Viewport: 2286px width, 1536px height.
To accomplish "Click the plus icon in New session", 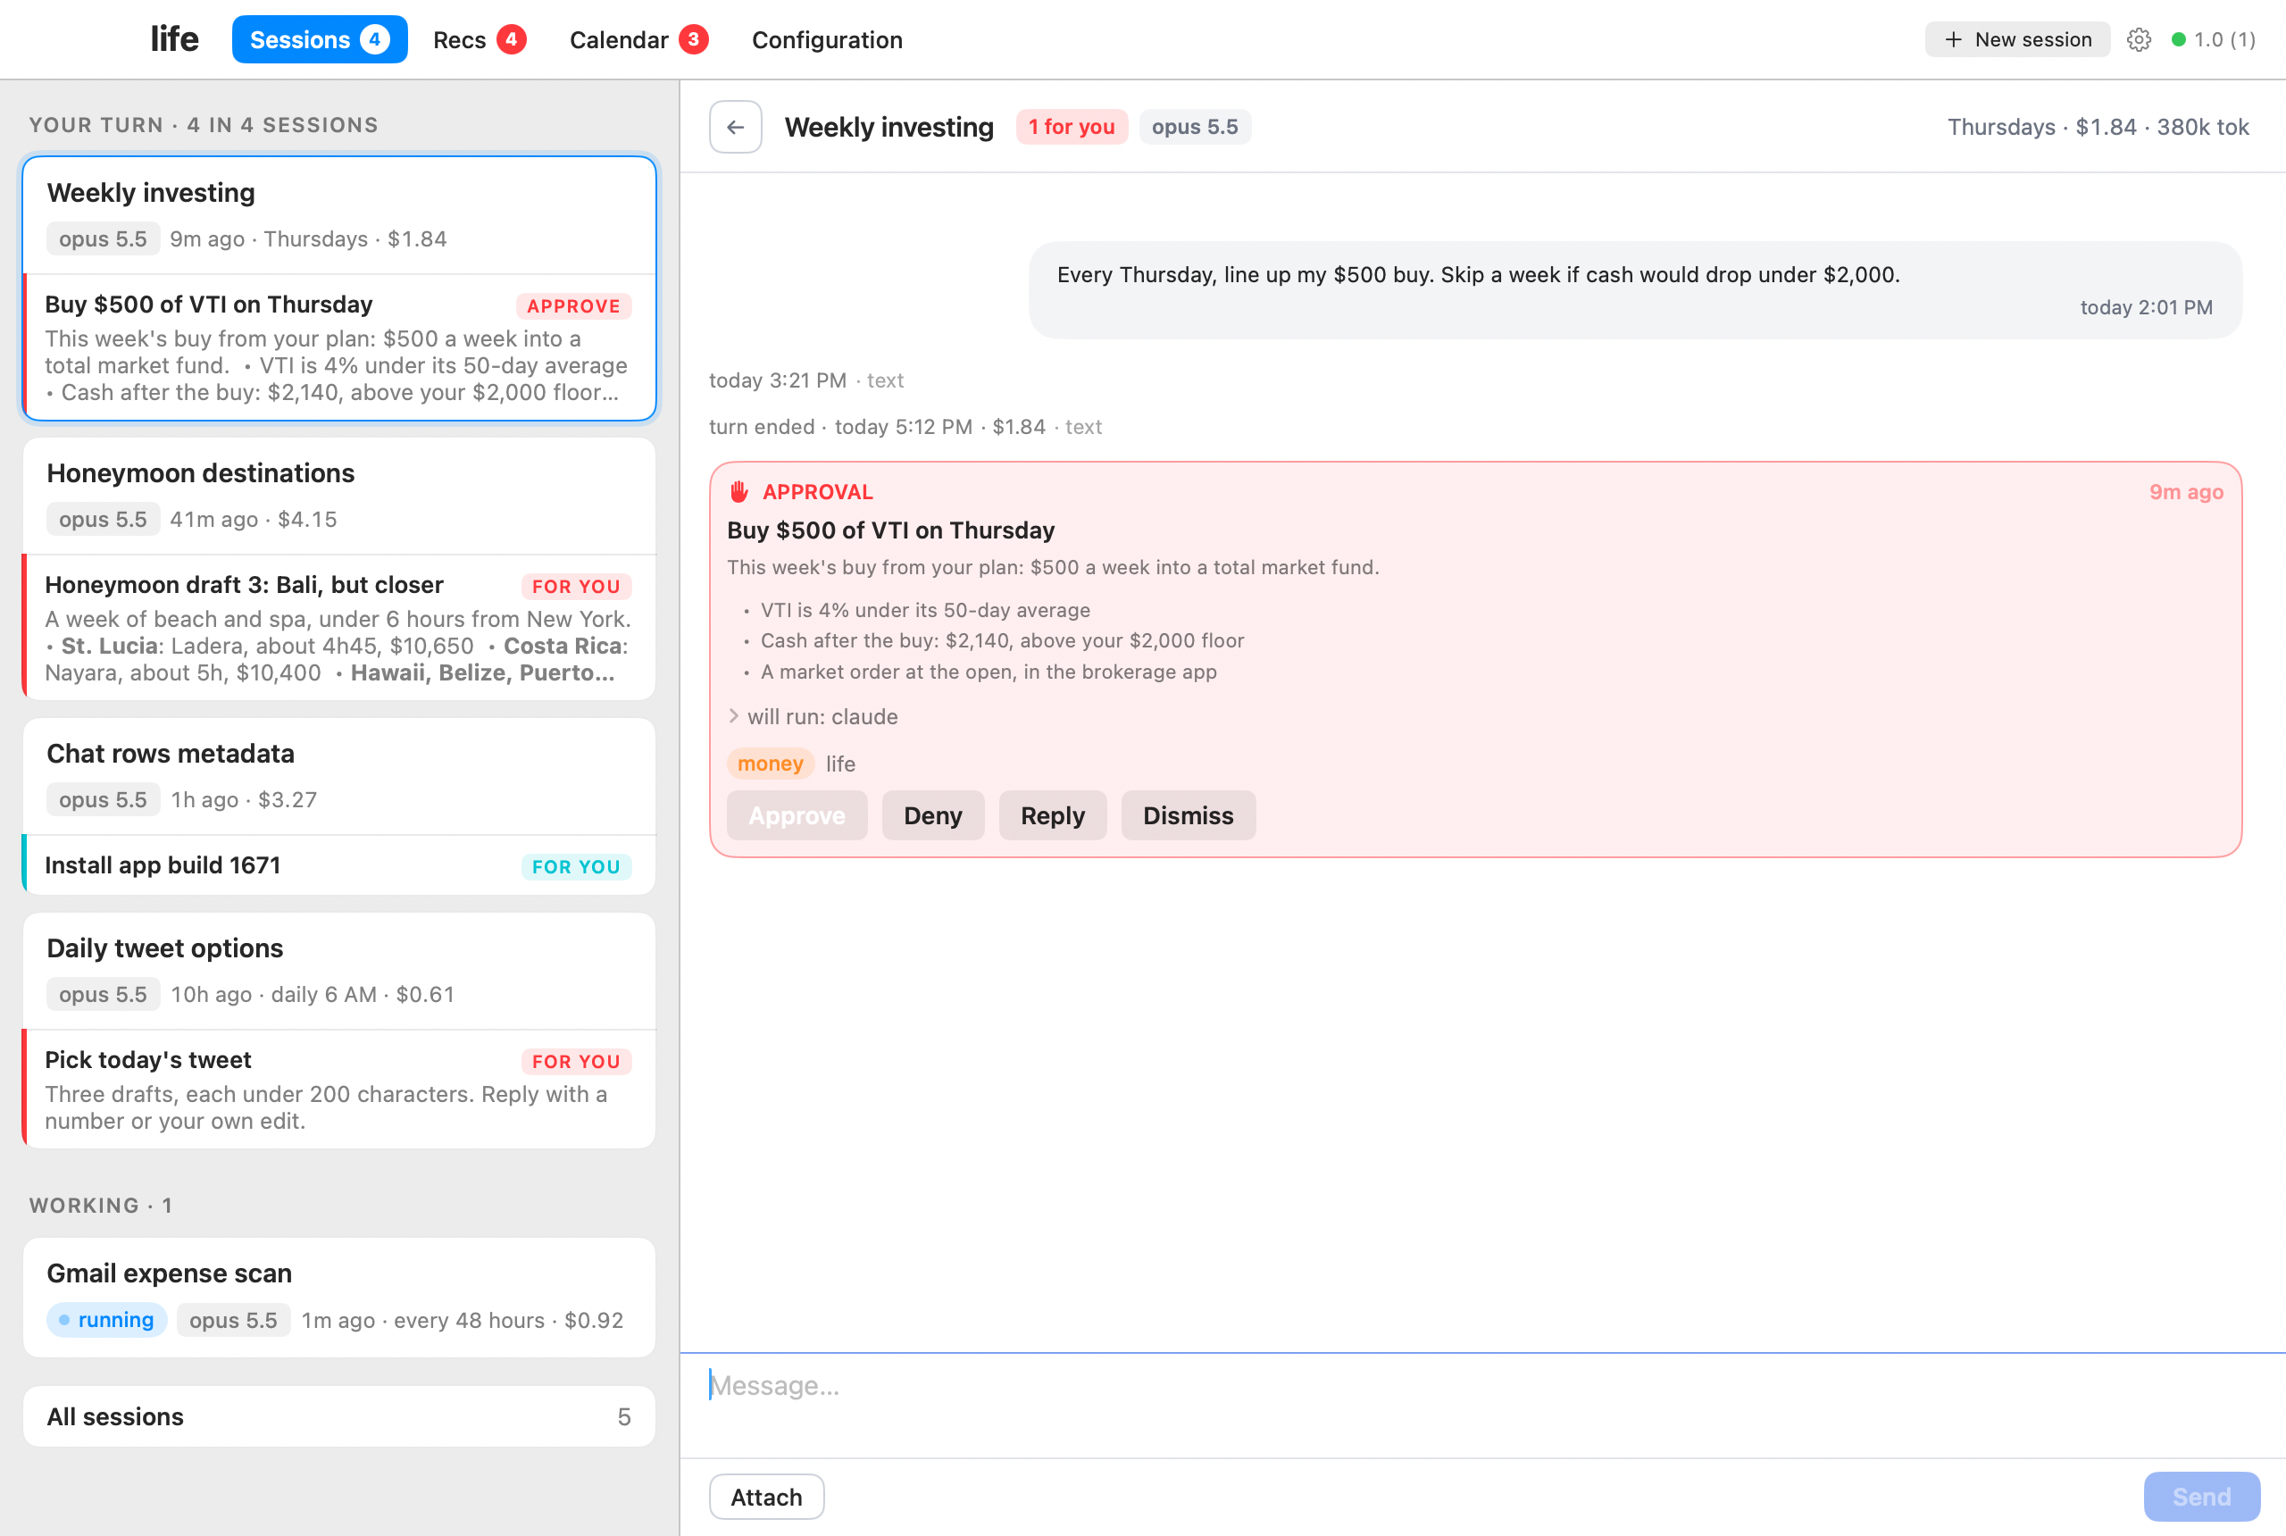I will 1954,39.
